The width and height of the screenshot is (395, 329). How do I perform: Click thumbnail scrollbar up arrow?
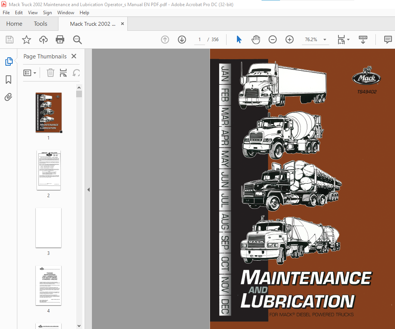(79, 88)
